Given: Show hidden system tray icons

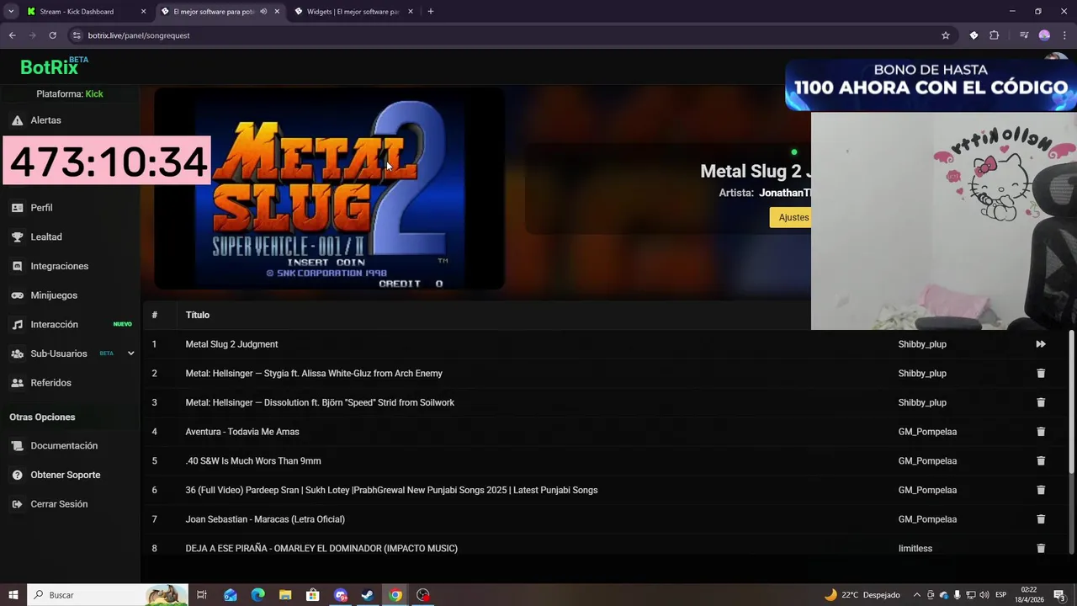Looking at the screenshot, I should tap(916, 595).
